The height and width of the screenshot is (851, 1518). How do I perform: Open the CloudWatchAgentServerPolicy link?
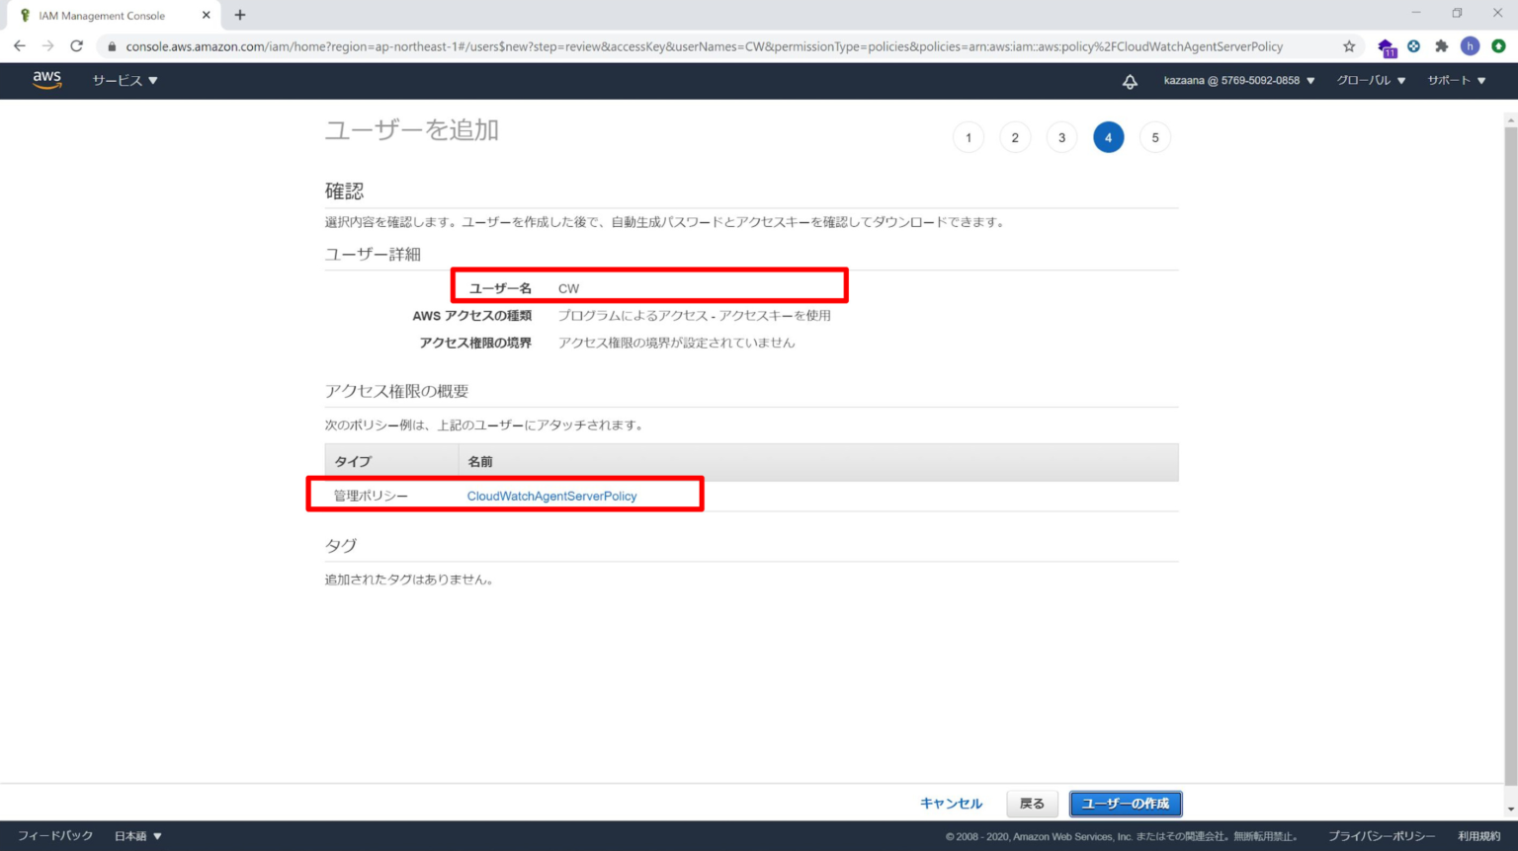(551, 496)
